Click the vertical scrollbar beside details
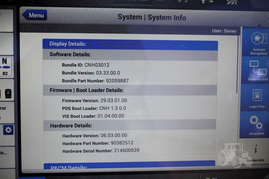Screen dimensions: 269x179 point(237,65)
